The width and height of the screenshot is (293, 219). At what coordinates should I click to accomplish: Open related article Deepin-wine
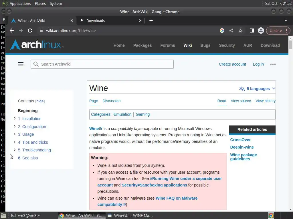click(242, 147)
